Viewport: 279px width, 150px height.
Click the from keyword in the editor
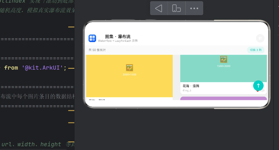[x=11, y=68]
